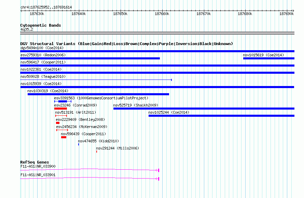Click the esv23246 red loss bar
This screenshot has width=304, height=198.
pyautogui.click(x=60, y=109)
